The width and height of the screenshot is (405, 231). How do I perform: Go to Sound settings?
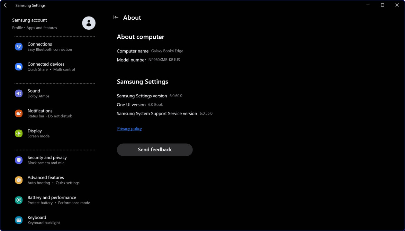pyautogui.click(x=55, y=94)
